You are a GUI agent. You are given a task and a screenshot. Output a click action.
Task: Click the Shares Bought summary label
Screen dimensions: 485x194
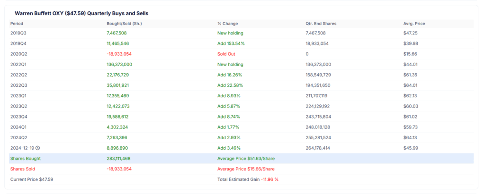click(x=26, y=159)
